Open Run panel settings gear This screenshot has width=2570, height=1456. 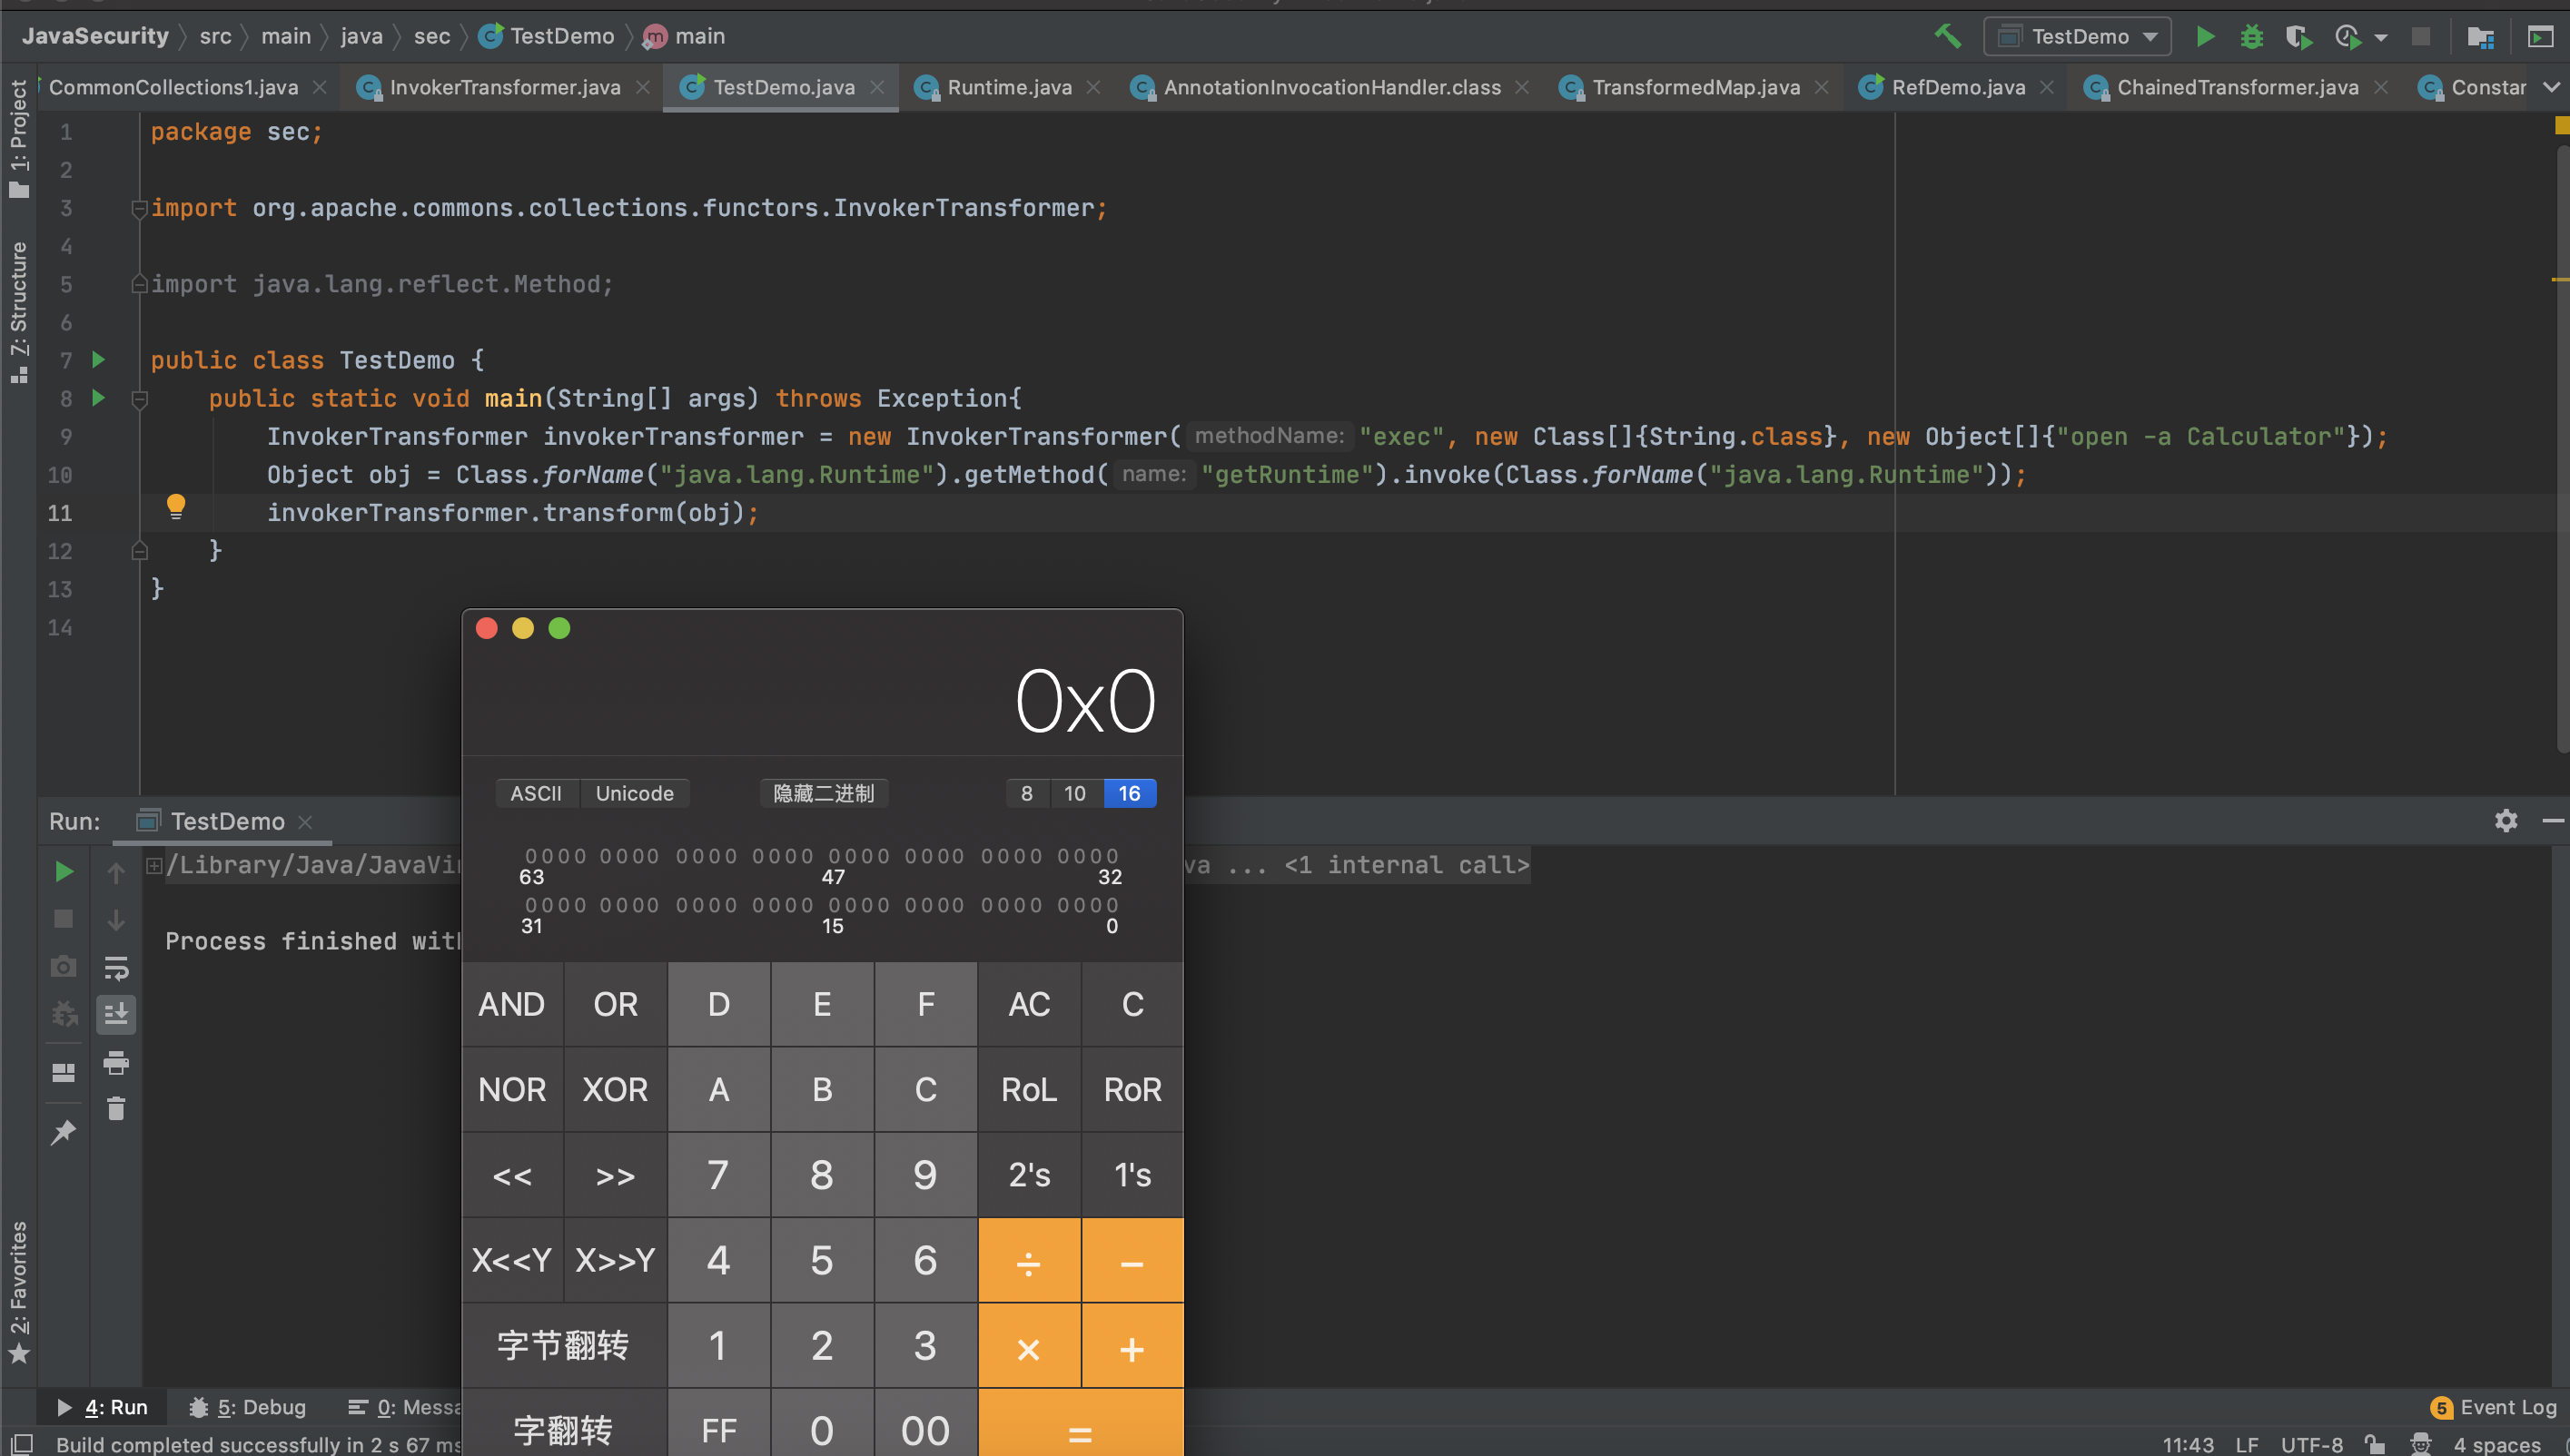coord(2505,821)
